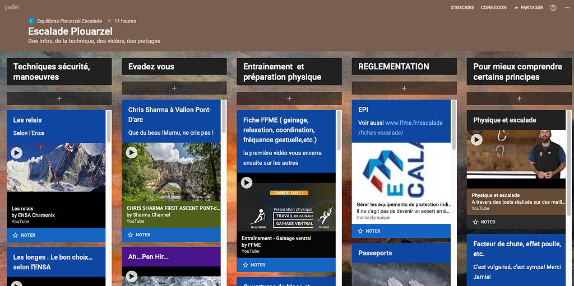574x286 pixels.
Task: Click the PARTAGER share button
Action: pos(529,8)
